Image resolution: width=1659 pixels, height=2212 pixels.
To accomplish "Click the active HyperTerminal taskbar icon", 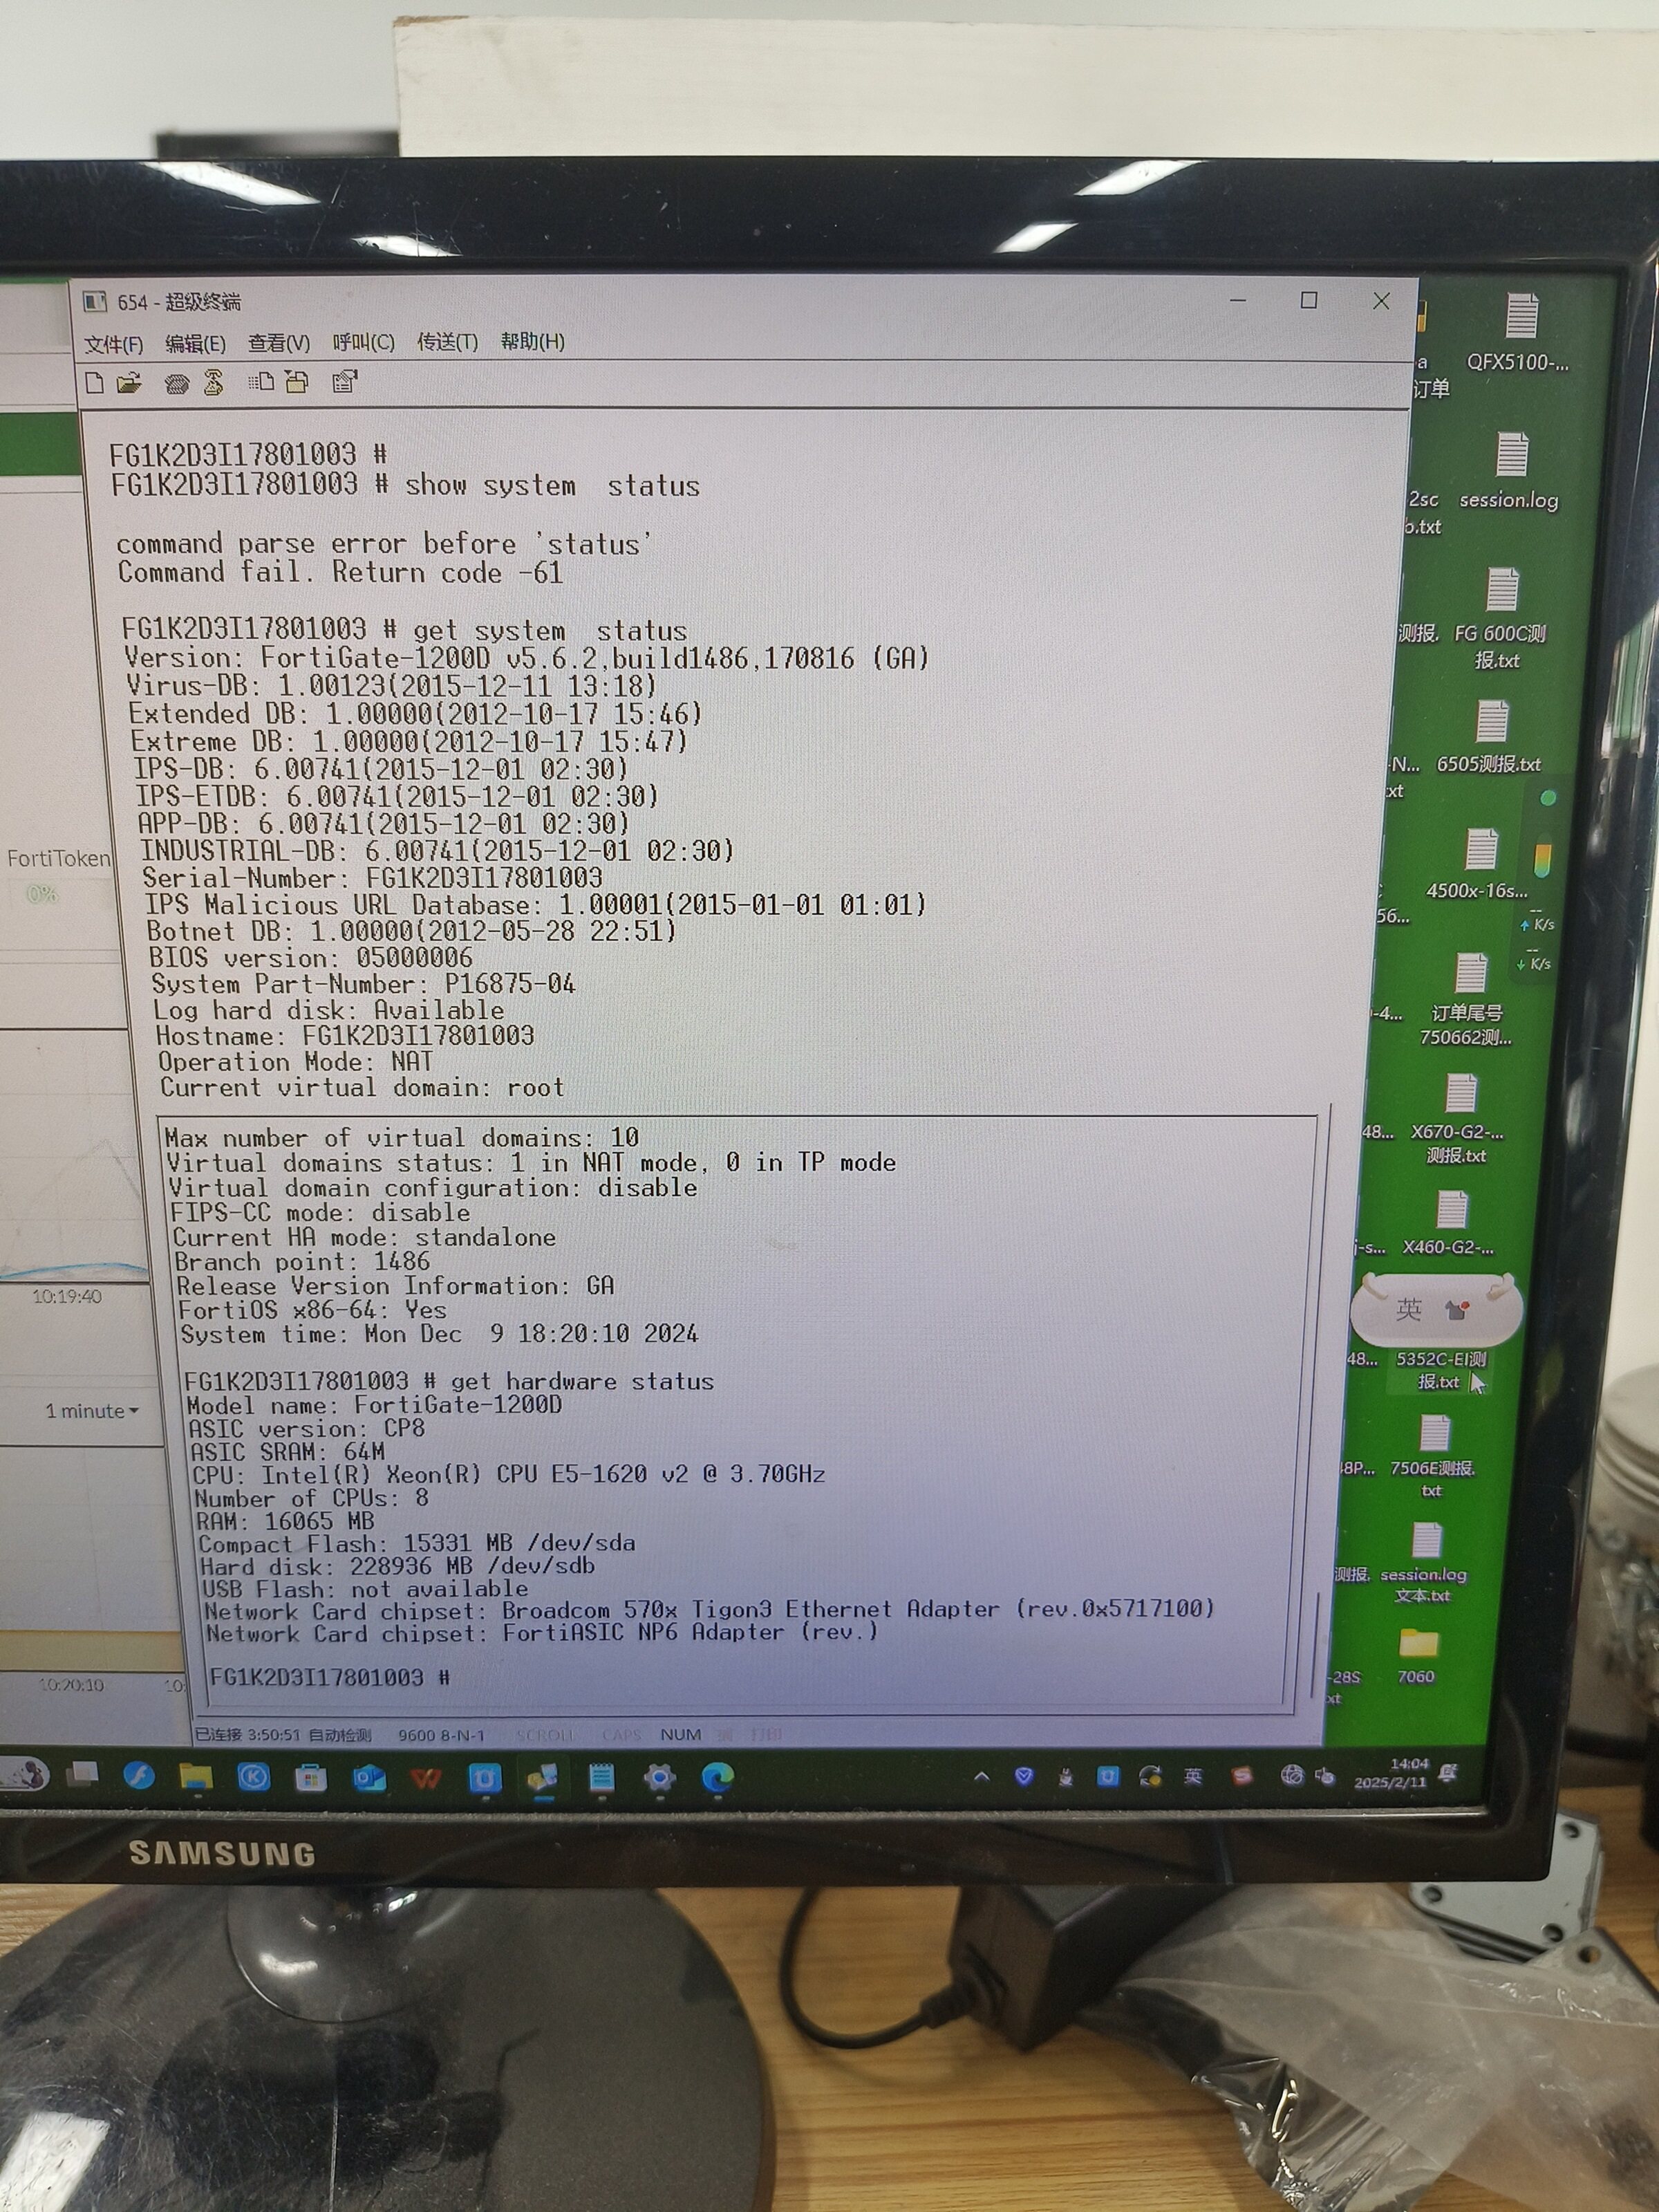I will point(543,1778).
